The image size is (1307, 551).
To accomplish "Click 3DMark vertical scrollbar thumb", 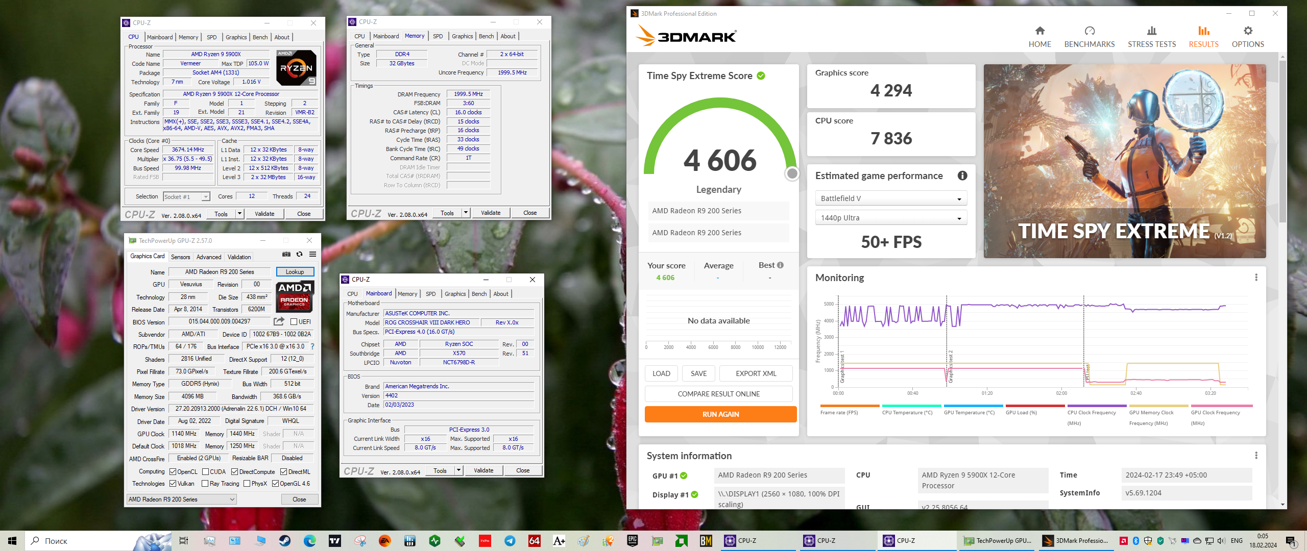I will (x=1282, y=142).
